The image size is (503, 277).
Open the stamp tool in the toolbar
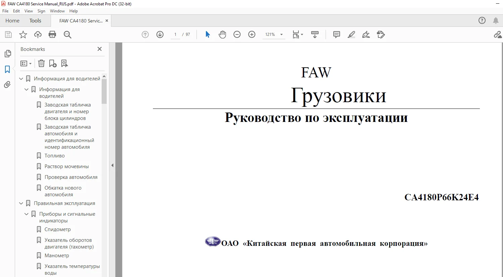pyautogui.click(x=381, y=34)
